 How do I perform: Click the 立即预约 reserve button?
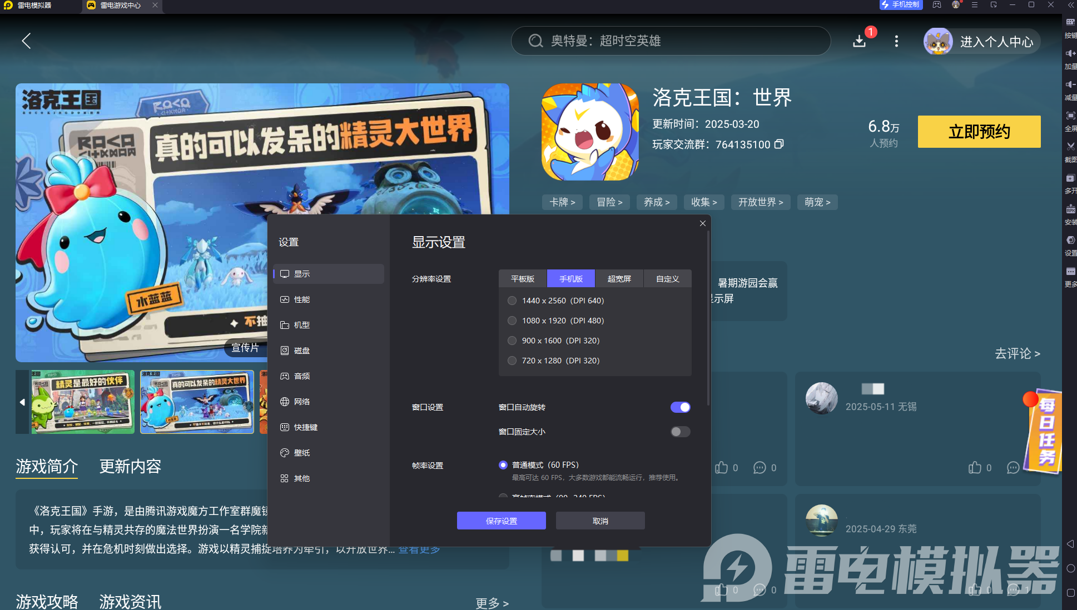coord(979,132)
